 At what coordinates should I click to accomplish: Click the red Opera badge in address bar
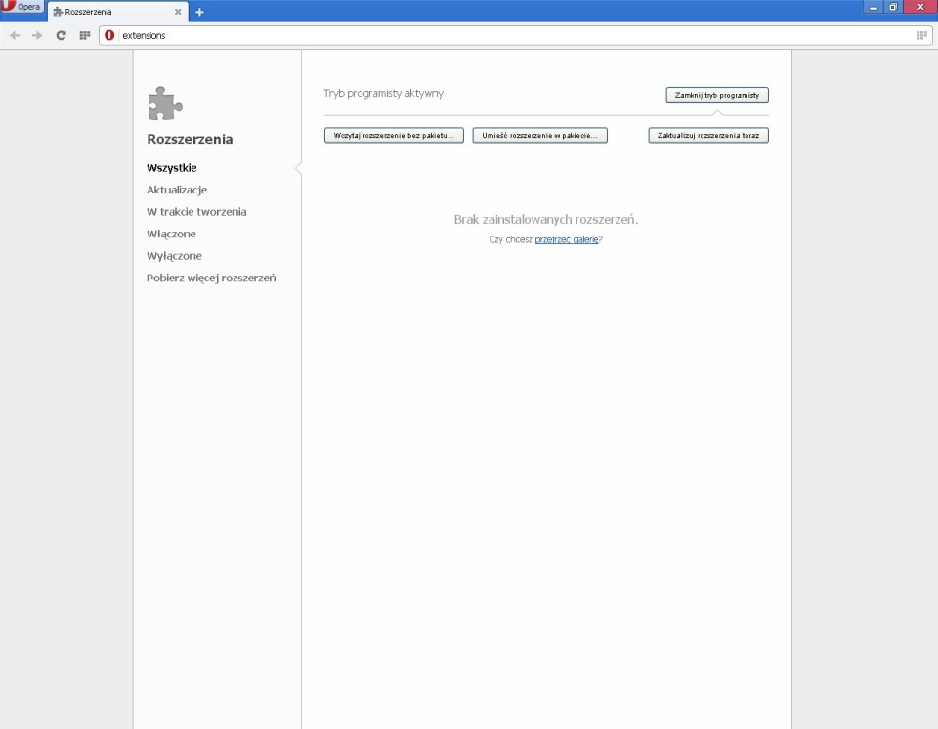click(109, 36)
